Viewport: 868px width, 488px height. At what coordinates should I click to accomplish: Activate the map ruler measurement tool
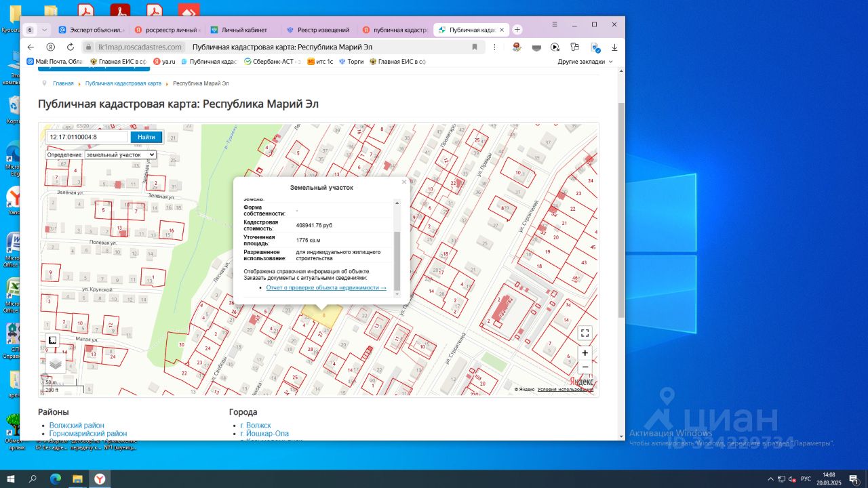point(53,340)
